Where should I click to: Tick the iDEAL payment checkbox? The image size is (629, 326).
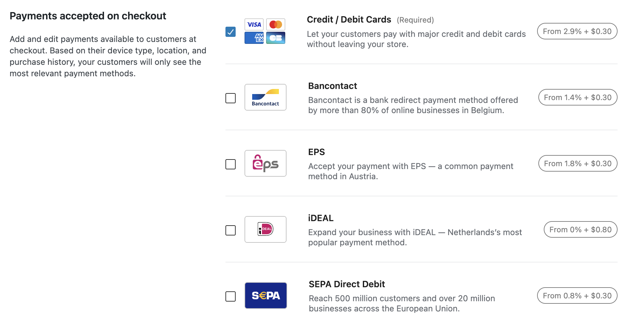click(231, 230)
